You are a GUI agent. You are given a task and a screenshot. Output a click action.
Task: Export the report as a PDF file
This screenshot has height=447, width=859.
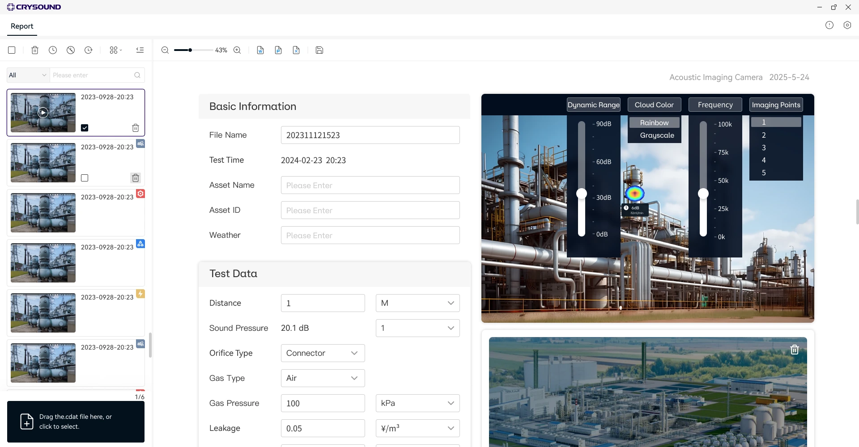click(x=278, y=50)
